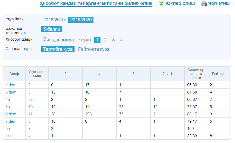Image resolution: width=235 pixels, height=143 pixels.
Task: Sort by Тартибга кўра order
Action: (x=58, y=49)
